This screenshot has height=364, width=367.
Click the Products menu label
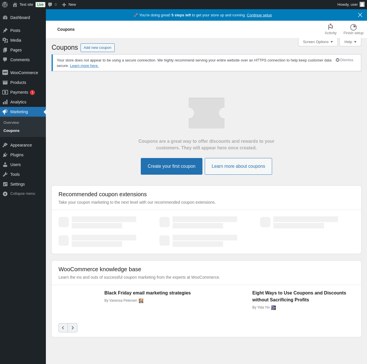click(18, 82)
